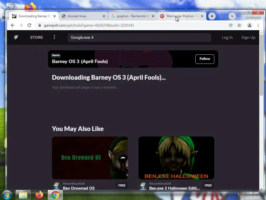Click the Log In link
266x200 pixels.
tap(227, 37)
